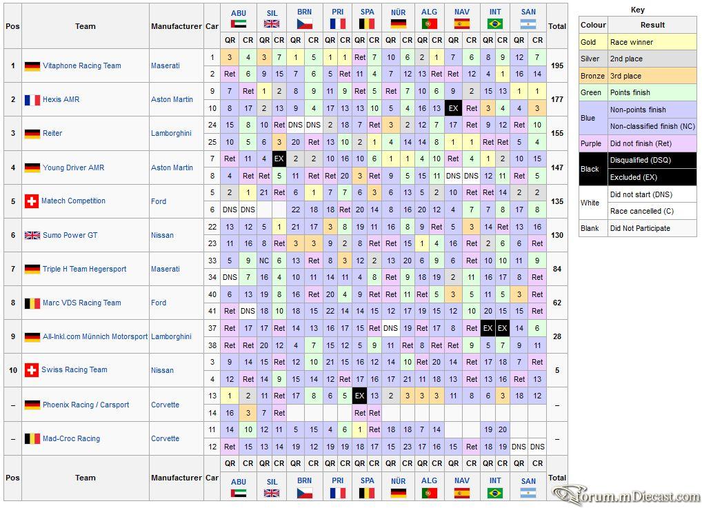
Task: Click the UAE flag under ABU in top header
Action: (x=238, y=23)
